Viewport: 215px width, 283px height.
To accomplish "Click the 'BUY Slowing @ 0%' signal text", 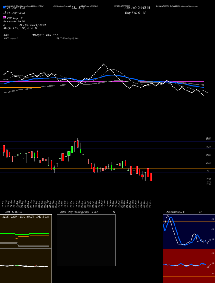I will 68,39.
